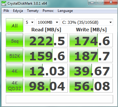Click the Write [MB/s] column header

coord(91,30)
